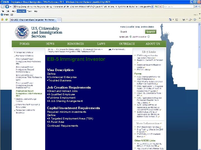201x150 pixels.
Task: Click the Tools gear icon in command bar
Action: point(195,19)
